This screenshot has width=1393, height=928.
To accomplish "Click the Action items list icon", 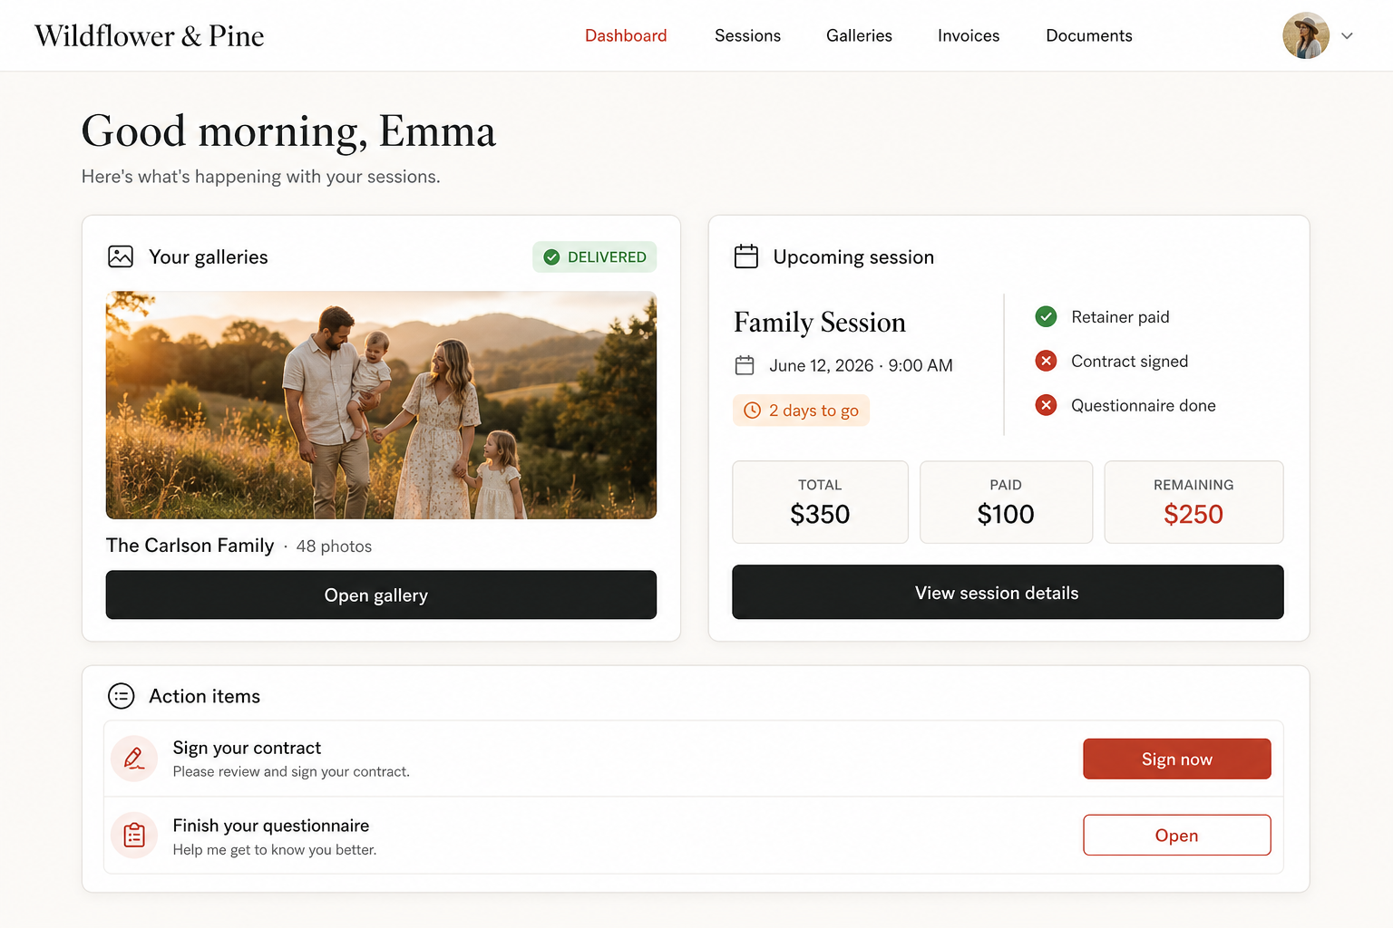I will coord(121,696).
